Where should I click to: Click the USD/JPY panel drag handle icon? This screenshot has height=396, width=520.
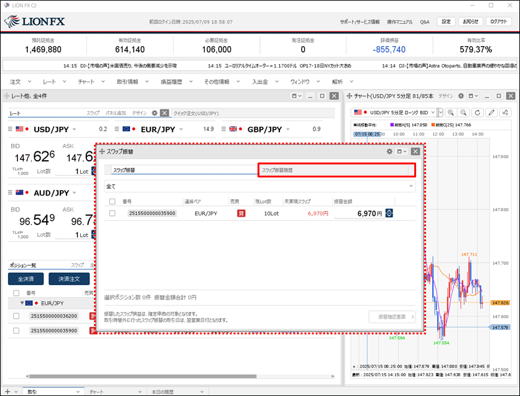point(10,129)
